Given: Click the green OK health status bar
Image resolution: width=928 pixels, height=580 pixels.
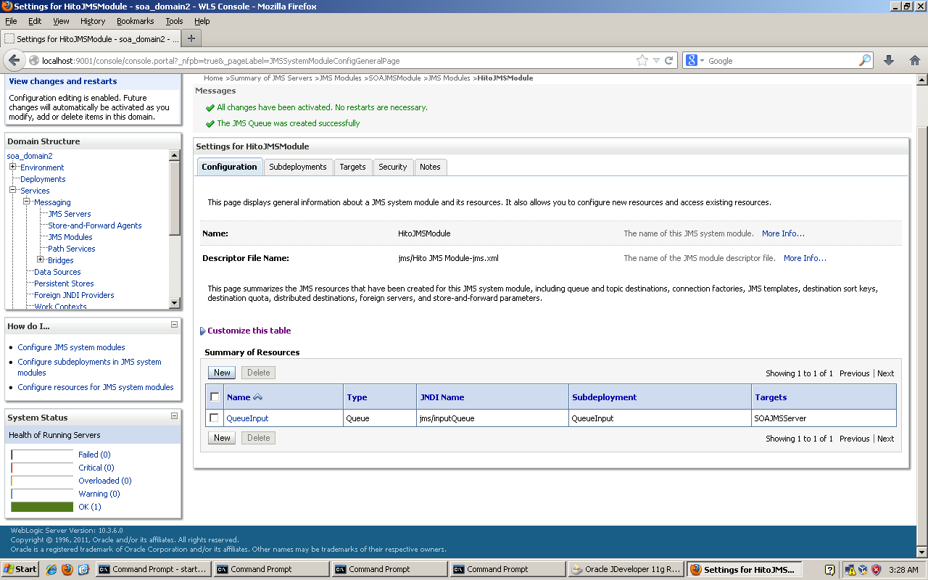Looking at the screenshot, I should coord(41,506).
